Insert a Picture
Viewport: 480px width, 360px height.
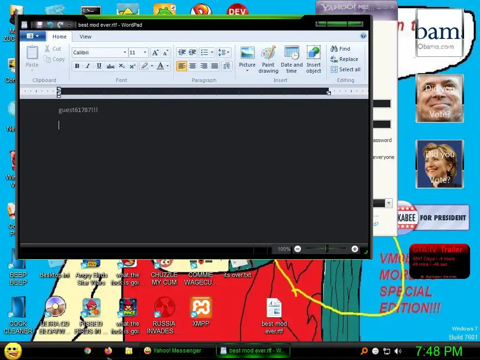pyautogui.click(x=247, y=57)
